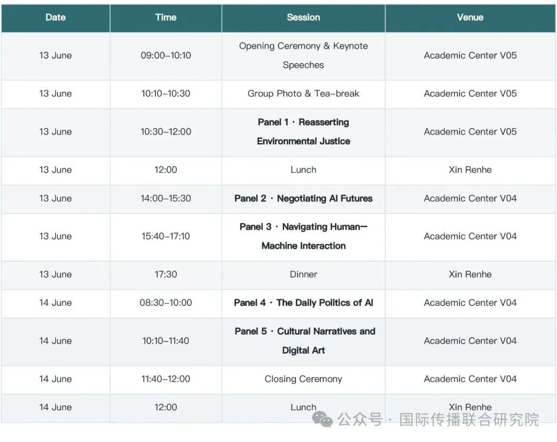
Task: Select the Dinner session cell
Action: click(303, 274)
